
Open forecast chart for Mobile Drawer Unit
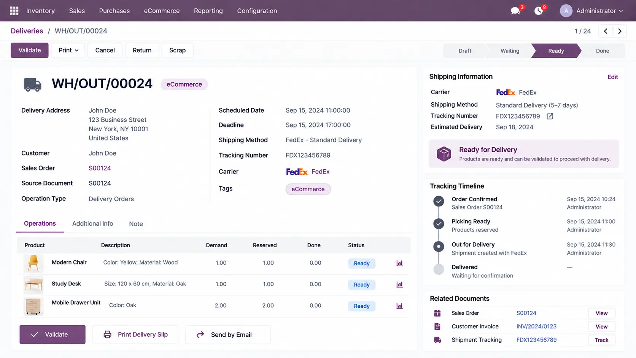[x=399, y=306]
